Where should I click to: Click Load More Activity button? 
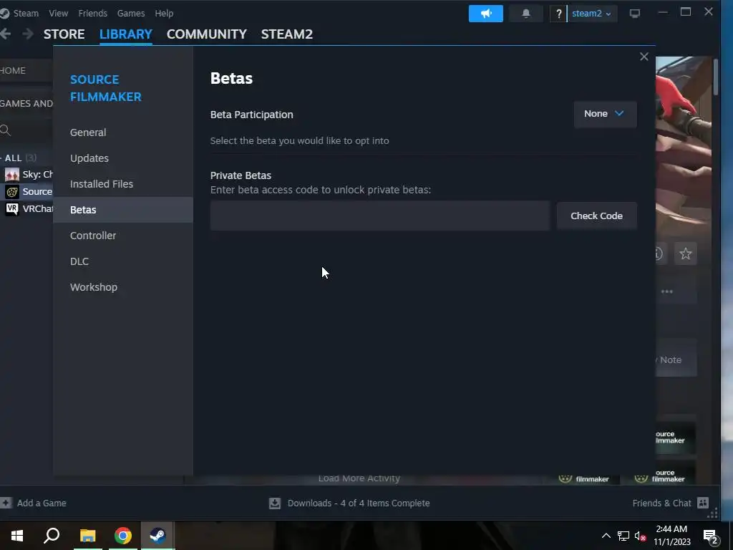pos(359,478)
